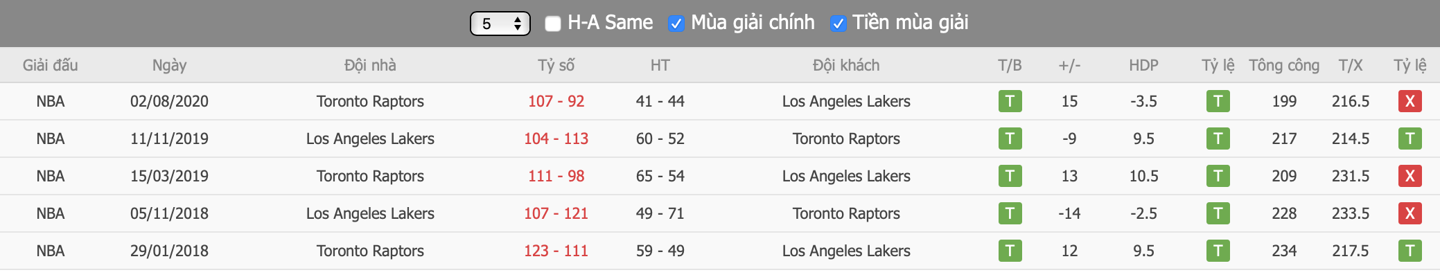Screen dimensions: 1440x277
Task: Click the Tổng công column header
Action: click(1284, 65)
